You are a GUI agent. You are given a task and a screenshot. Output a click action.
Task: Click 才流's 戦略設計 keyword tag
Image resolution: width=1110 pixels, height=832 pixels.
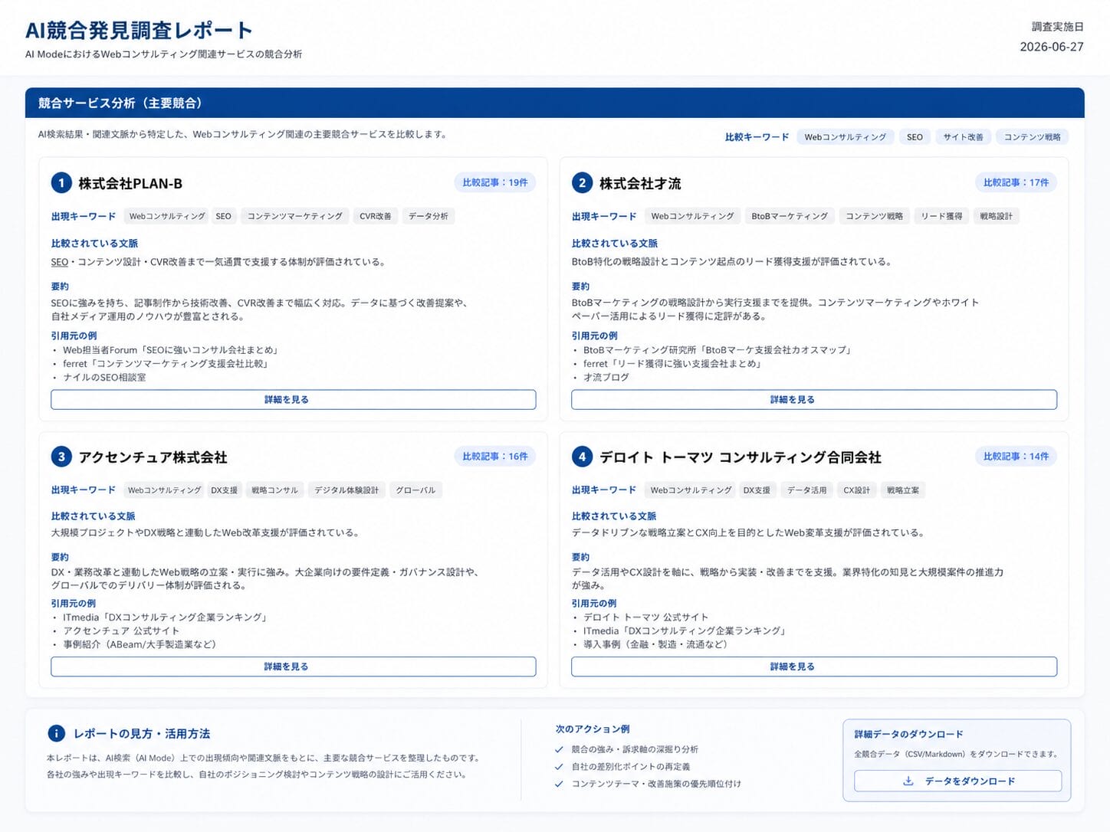click(x=996, y=216)
